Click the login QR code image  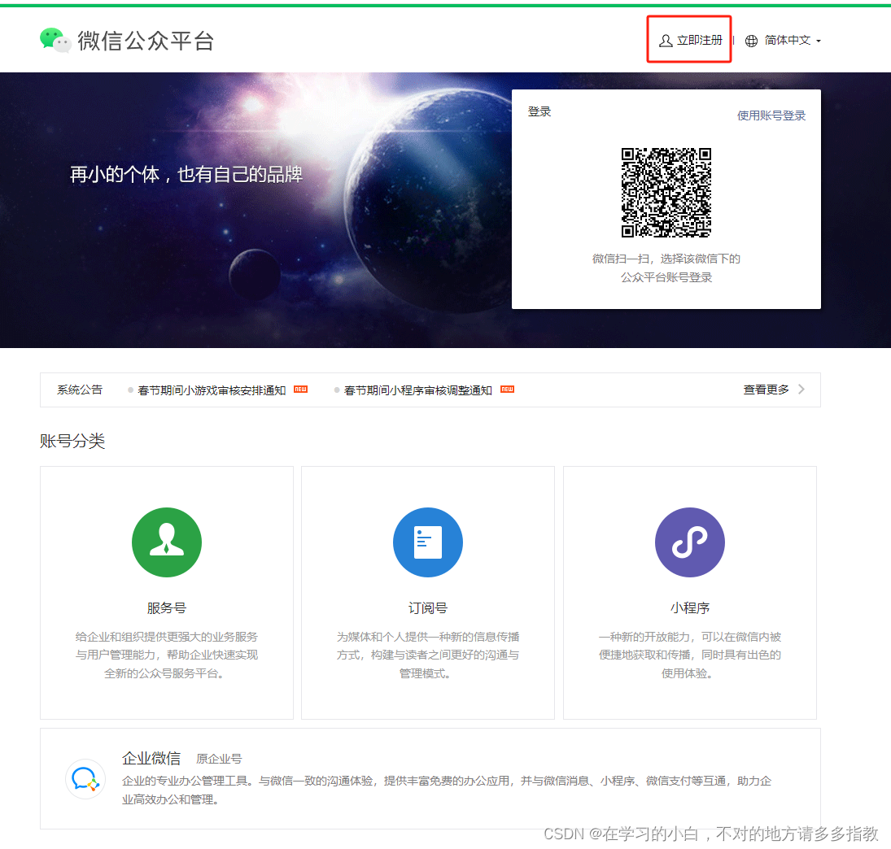point(666,193)
